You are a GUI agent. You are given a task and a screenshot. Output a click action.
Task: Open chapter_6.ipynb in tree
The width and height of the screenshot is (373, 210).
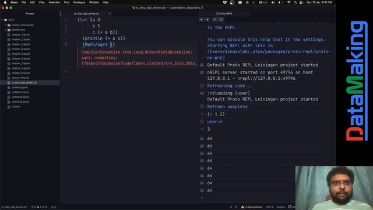click(x=21, y=58)
